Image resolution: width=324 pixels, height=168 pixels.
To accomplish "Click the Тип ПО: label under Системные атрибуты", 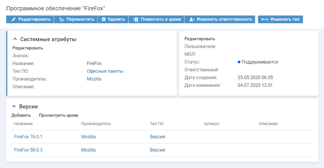I will (21, 71).
